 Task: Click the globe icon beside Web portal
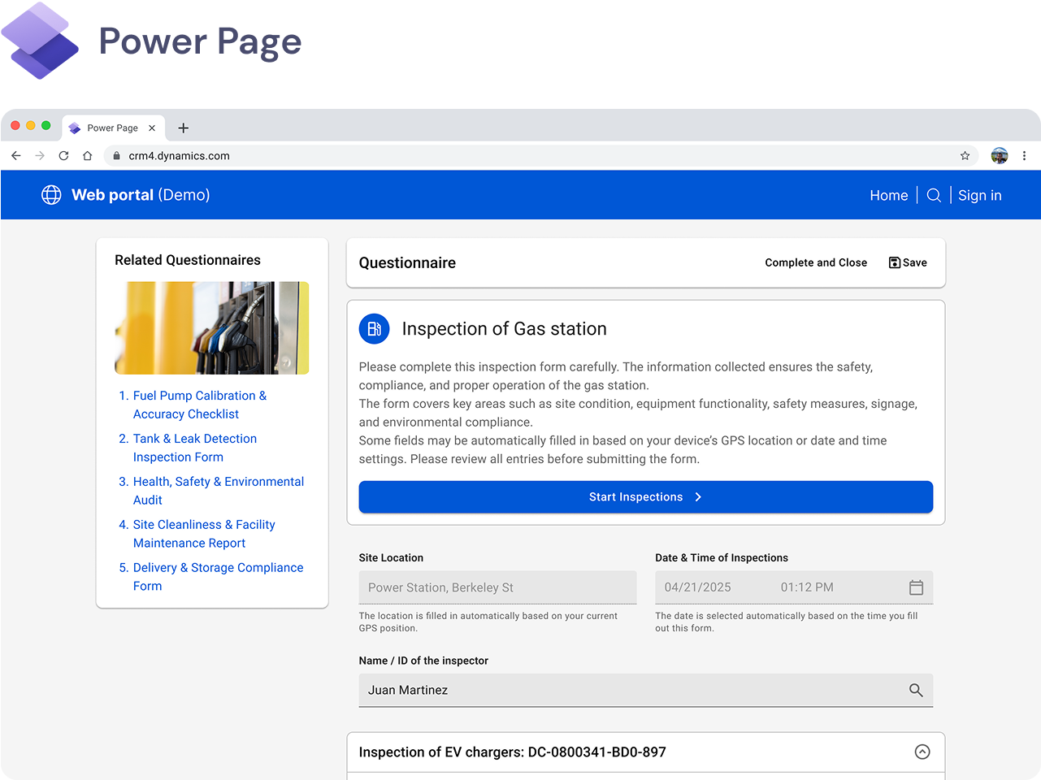(50, 195)
